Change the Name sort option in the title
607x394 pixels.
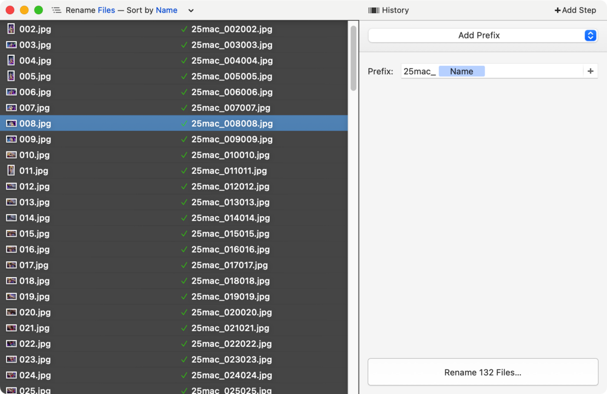click(x=166, y=10)
